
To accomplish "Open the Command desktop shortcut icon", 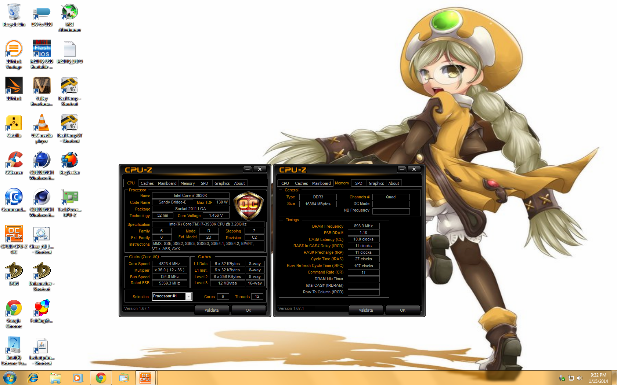I will [x=14, y=200].
